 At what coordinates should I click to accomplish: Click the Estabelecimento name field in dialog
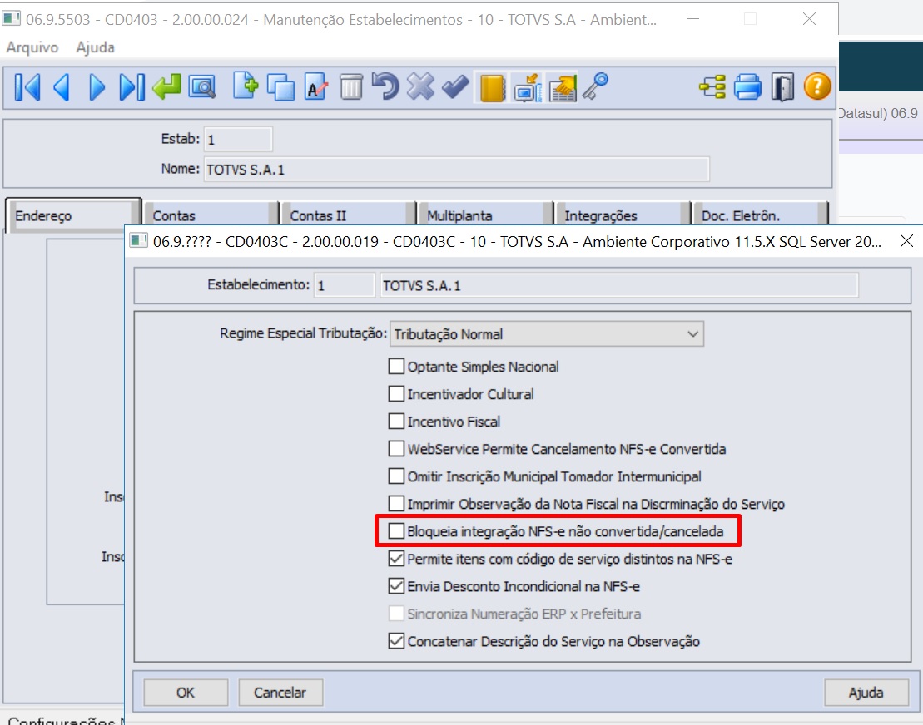[x=618, y=285]
